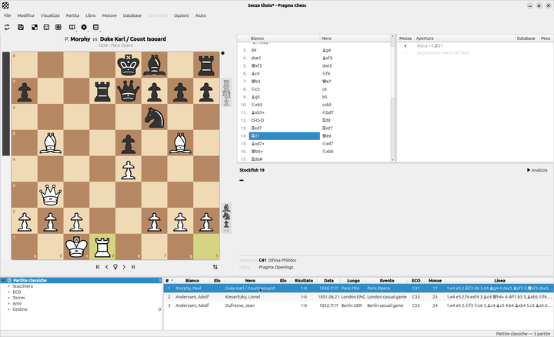
Task: Click the white queen on b3
Action: 51,195
